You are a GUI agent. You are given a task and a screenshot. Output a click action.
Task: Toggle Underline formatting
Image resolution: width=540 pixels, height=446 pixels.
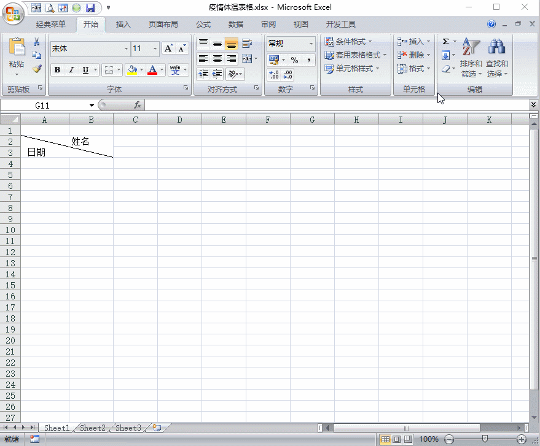(x=85, y=70)
